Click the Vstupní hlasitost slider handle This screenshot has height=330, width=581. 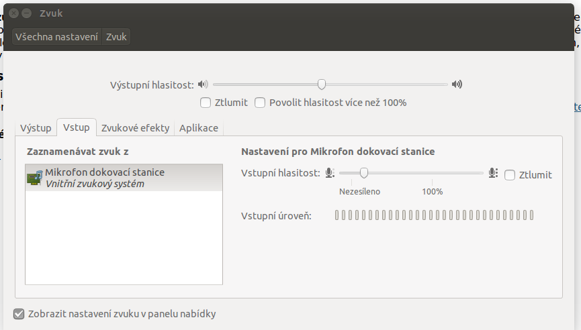click(x=364, y=173)
